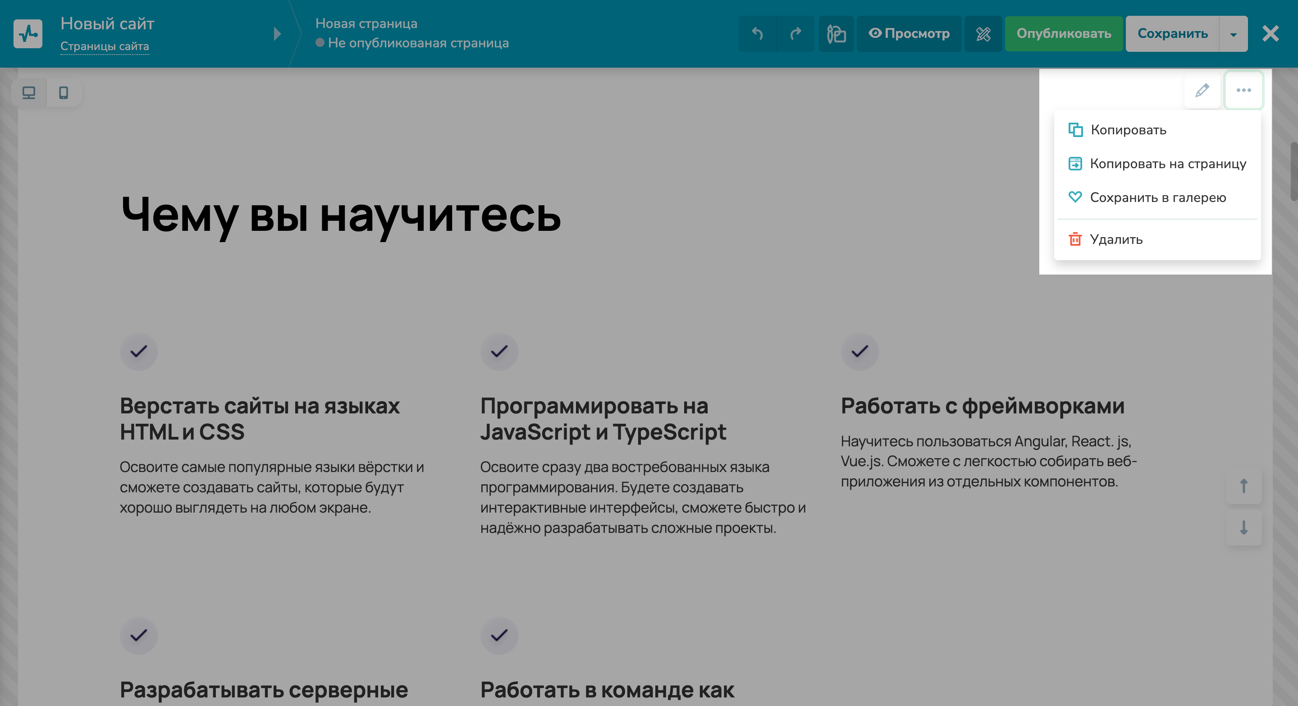
Task: Switch to mobile preview mode
Action: coord(63,93)
